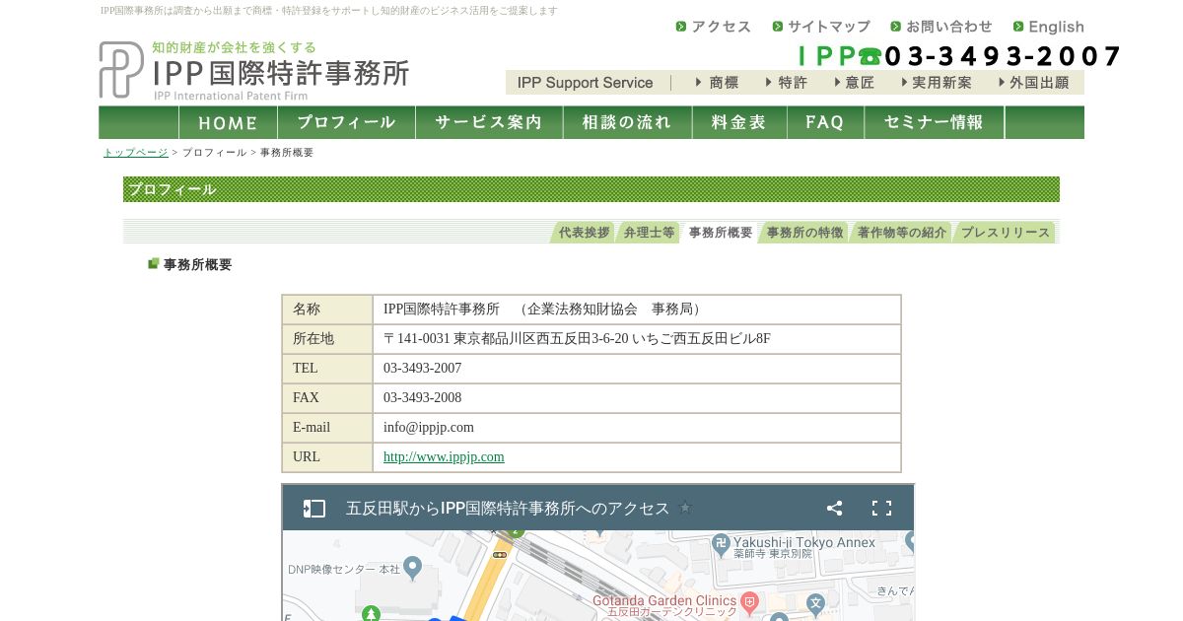1183x621 pixels.
Task: Click the IPP phone number banner
Action: click(x=959, y=55)
